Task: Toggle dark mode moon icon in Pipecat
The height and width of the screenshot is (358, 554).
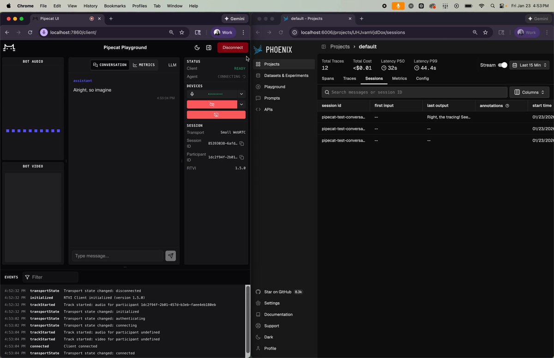Action: 197,48
